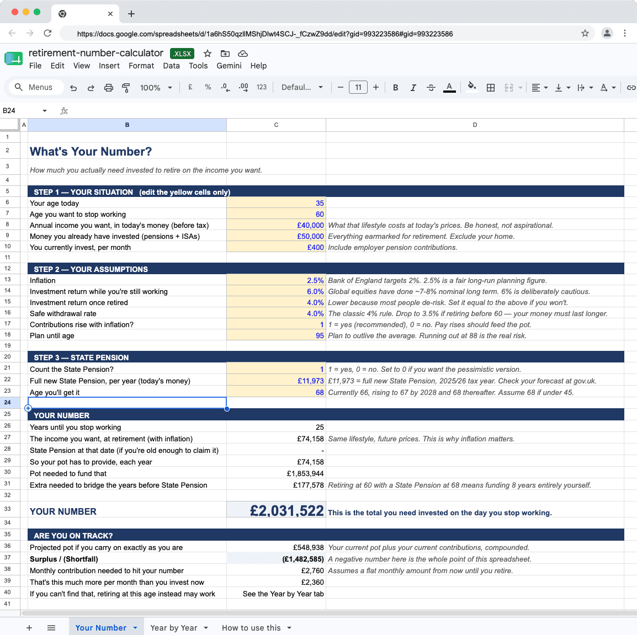Screen dimensions: 637x635
Task: Open a new browser tab
Action: click(131, 14)
